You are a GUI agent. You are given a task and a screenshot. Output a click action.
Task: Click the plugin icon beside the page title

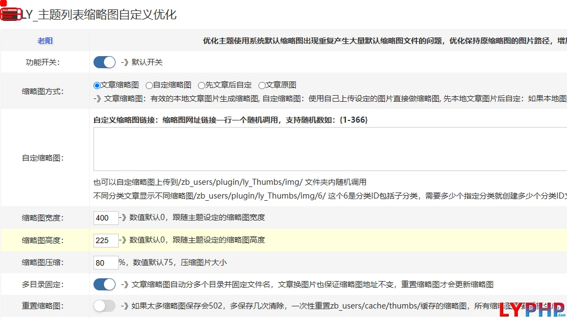pos(11,15)
